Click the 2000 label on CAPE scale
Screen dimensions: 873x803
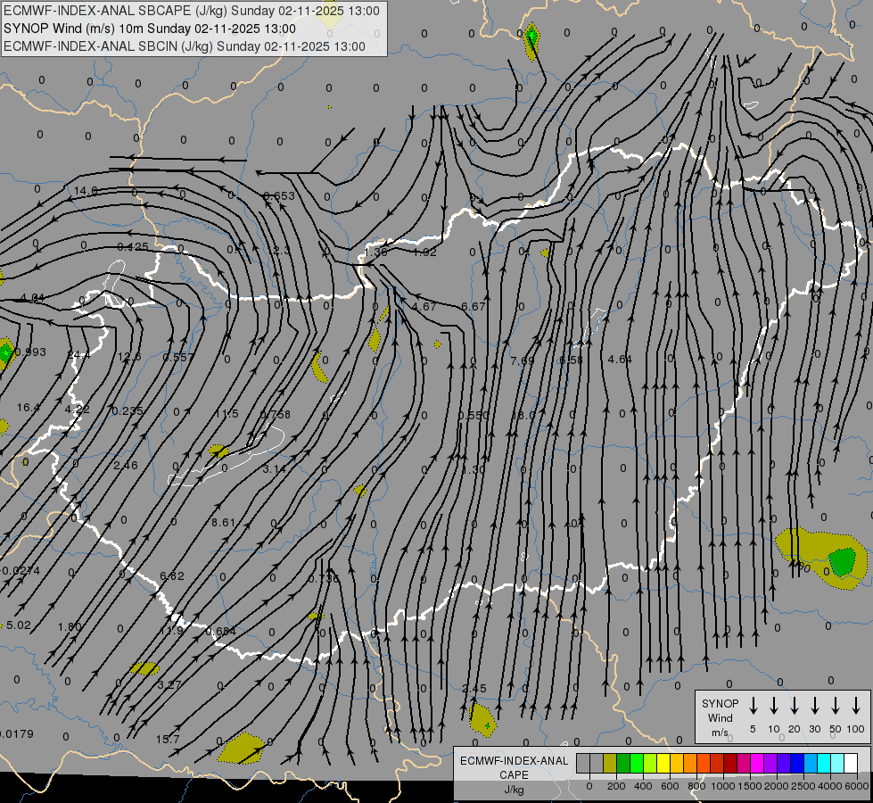[776, 786]
